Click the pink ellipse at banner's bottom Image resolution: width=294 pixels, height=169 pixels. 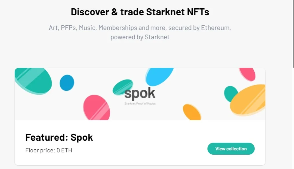tap(97, 107)
